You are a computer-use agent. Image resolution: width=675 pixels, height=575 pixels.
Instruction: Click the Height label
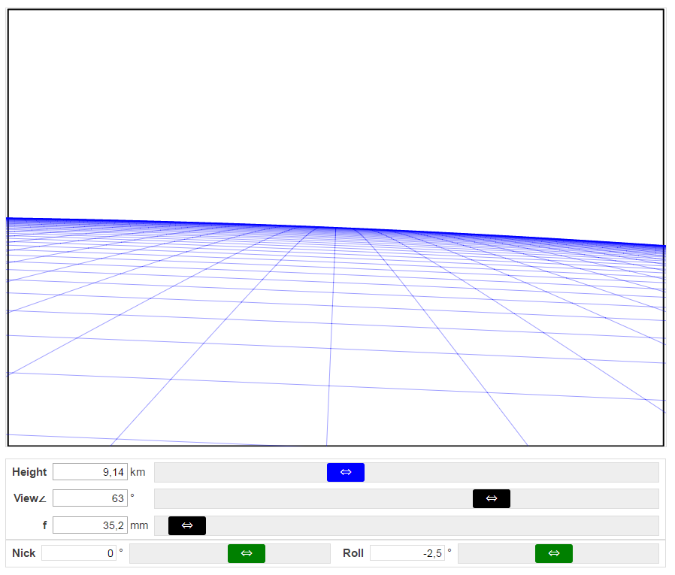click(x=29, y=472)
